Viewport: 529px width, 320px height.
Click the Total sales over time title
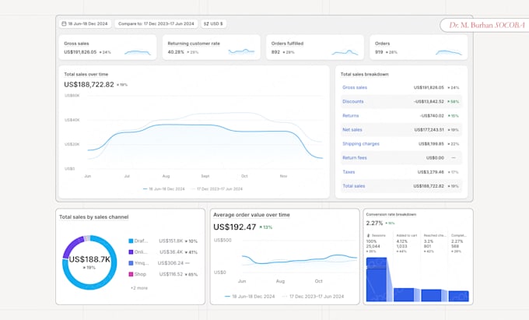point(86,74)
